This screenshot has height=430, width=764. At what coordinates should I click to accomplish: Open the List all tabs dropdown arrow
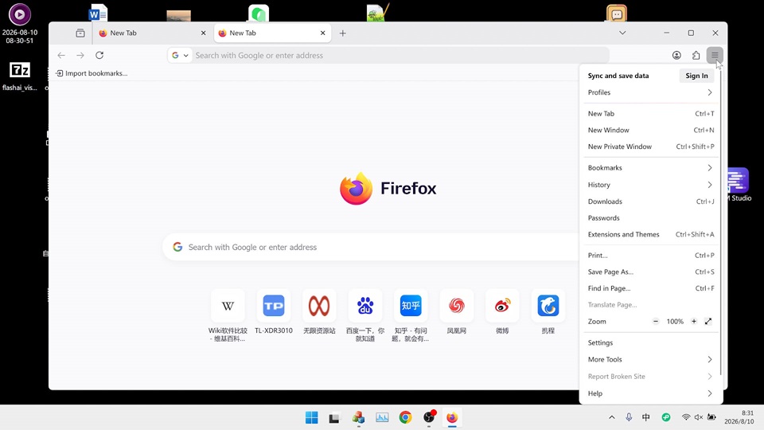pos(622,33)
